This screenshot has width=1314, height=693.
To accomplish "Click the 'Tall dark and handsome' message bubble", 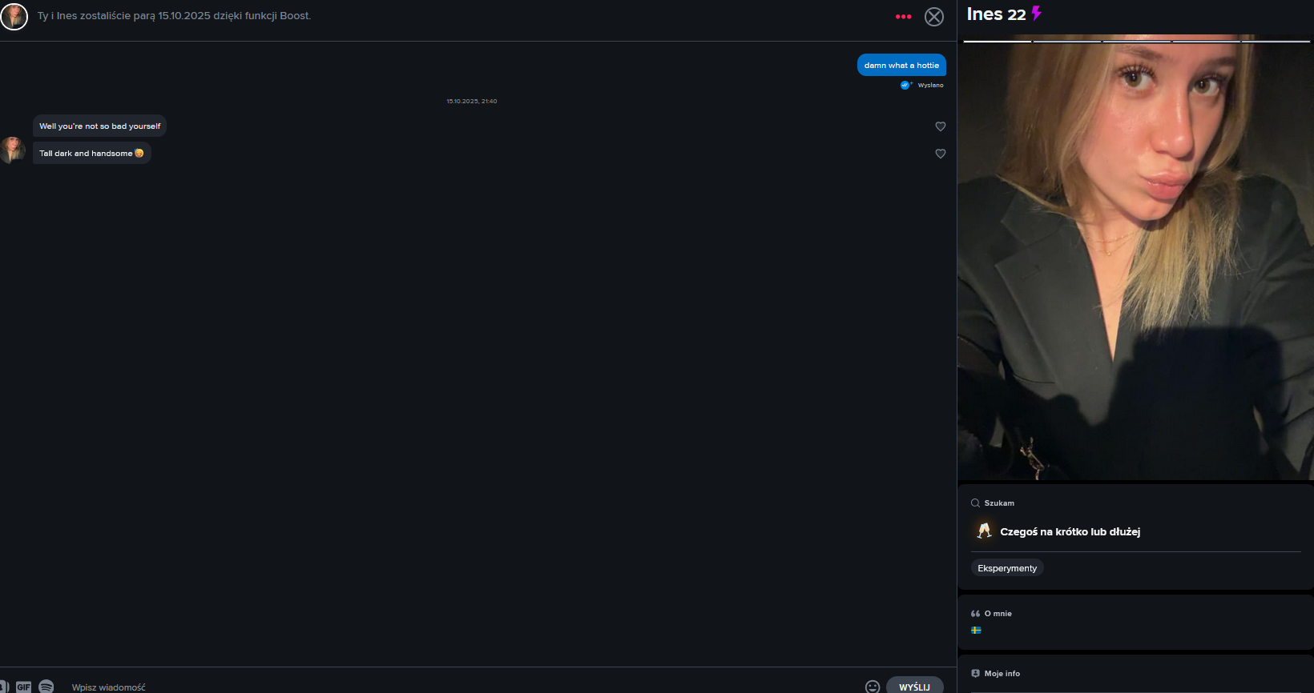I will [x=92, y=153].
